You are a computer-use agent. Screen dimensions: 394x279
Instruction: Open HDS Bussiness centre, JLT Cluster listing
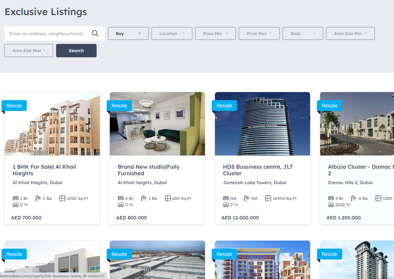coord(258,170)
